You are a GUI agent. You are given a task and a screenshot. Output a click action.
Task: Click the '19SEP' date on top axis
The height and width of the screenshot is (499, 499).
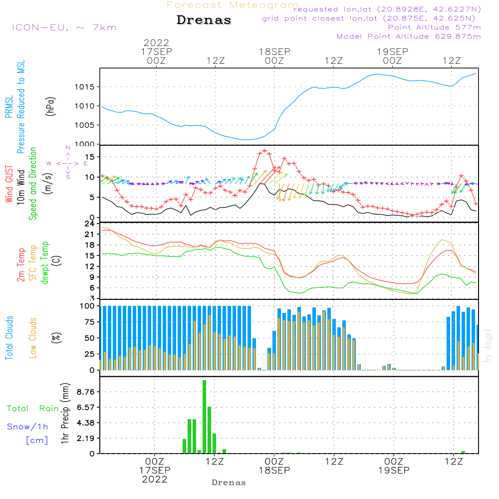[392, 51]
